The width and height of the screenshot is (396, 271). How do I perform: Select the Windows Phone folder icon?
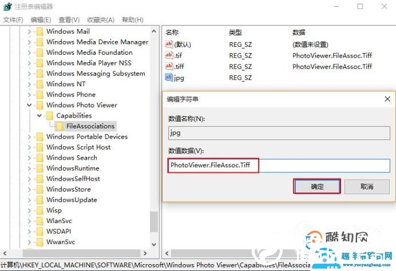(x=39, y=95)
